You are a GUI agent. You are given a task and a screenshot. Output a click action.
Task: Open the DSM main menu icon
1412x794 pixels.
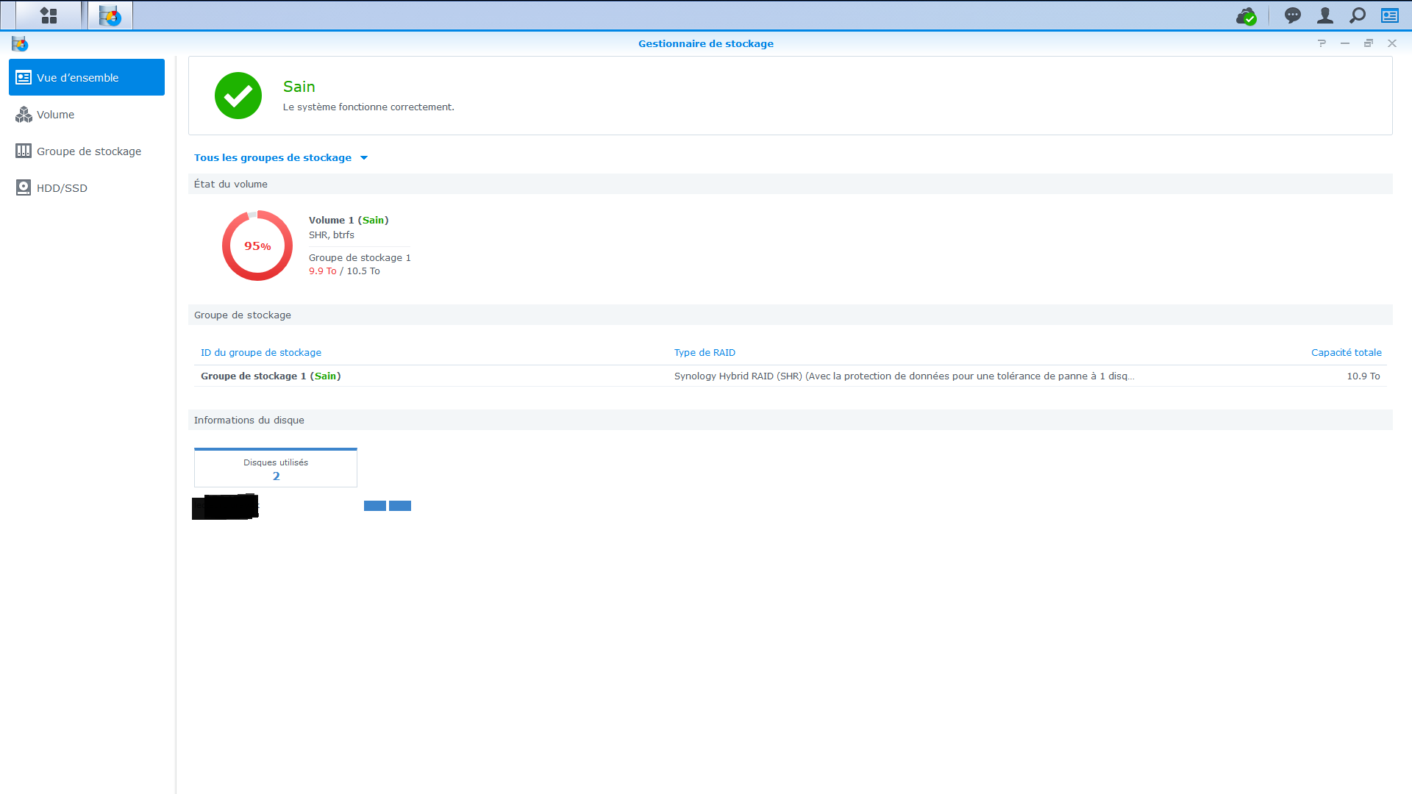pos(49,15)
